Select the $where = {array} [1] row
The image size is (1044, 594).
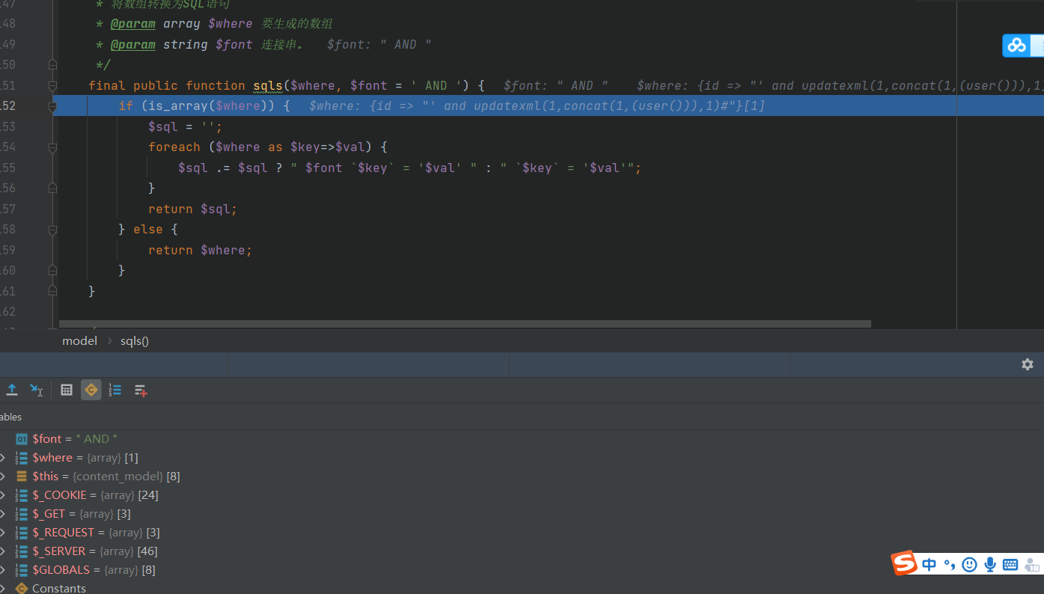(x=522, y=458)
